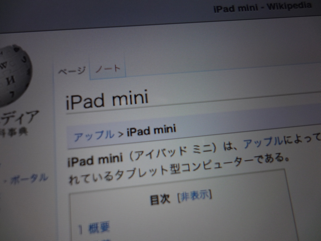Click the ディア wordmark under the globe
Viewport: 321px width, 241px height.
point(20,117)
